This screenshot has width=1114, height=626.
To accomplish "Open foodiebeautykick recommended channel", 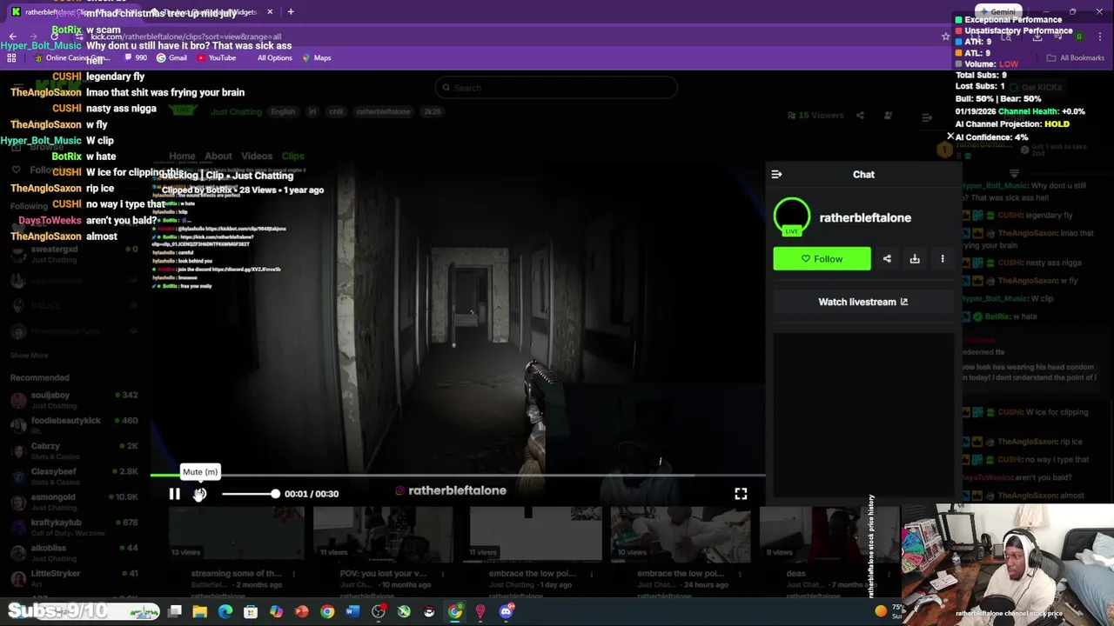I will coord(74,425).
